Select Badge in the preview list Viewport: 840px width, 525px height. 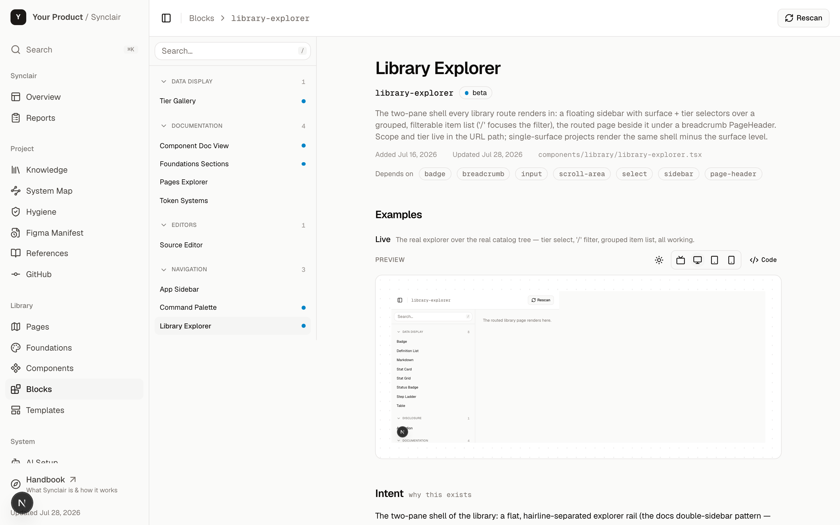(x=433, y=342)
